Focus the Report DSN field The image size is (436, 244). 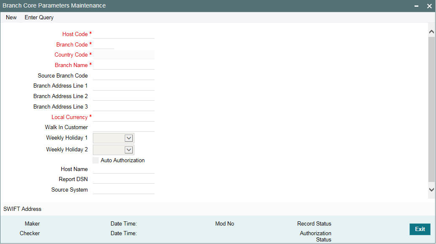click(x=123, y=179)
